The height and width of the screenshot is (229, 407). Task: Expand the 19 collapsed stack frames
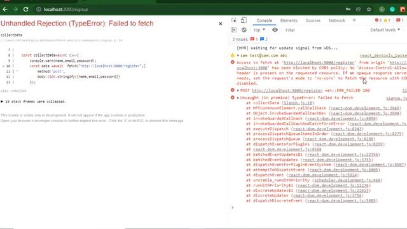pos(33,102)
